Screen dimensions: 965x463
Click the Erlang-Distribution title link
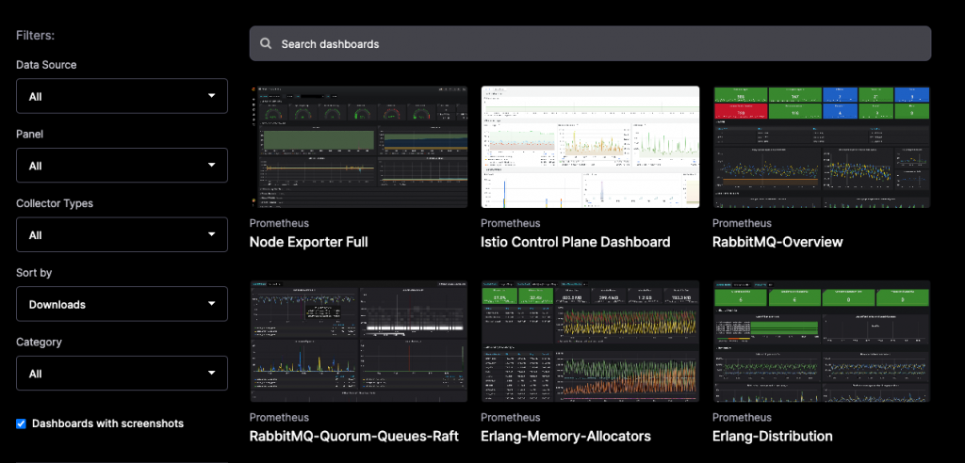click(773, 437)
